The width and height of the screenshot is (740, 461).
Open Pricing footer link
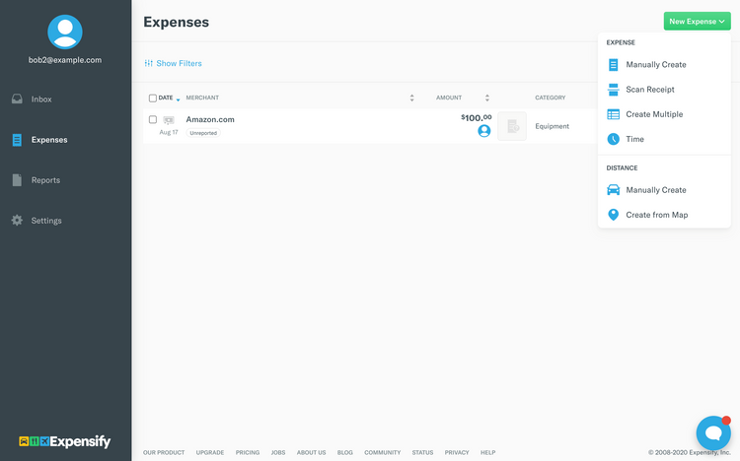[x=248, y=452]
